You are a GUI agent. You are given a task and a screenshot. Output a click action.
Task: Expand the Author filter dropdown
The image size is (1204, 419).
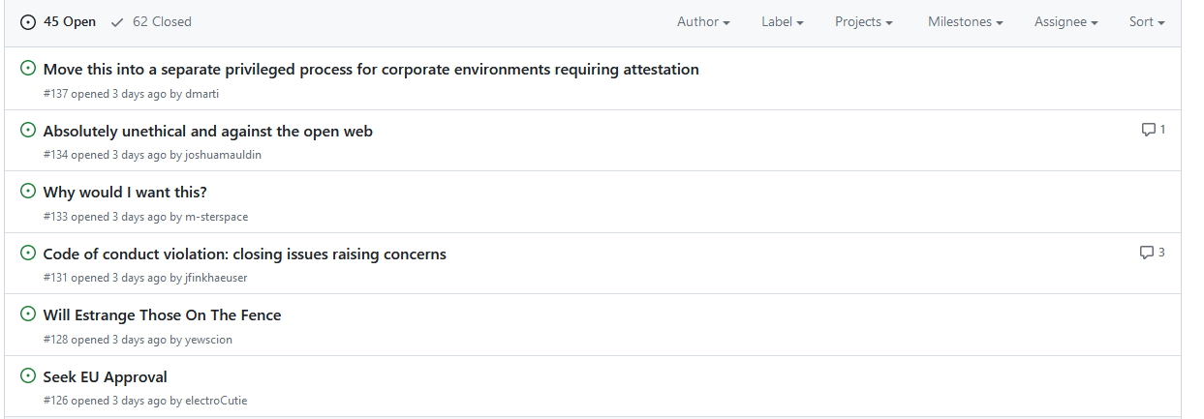click(703, 21)
